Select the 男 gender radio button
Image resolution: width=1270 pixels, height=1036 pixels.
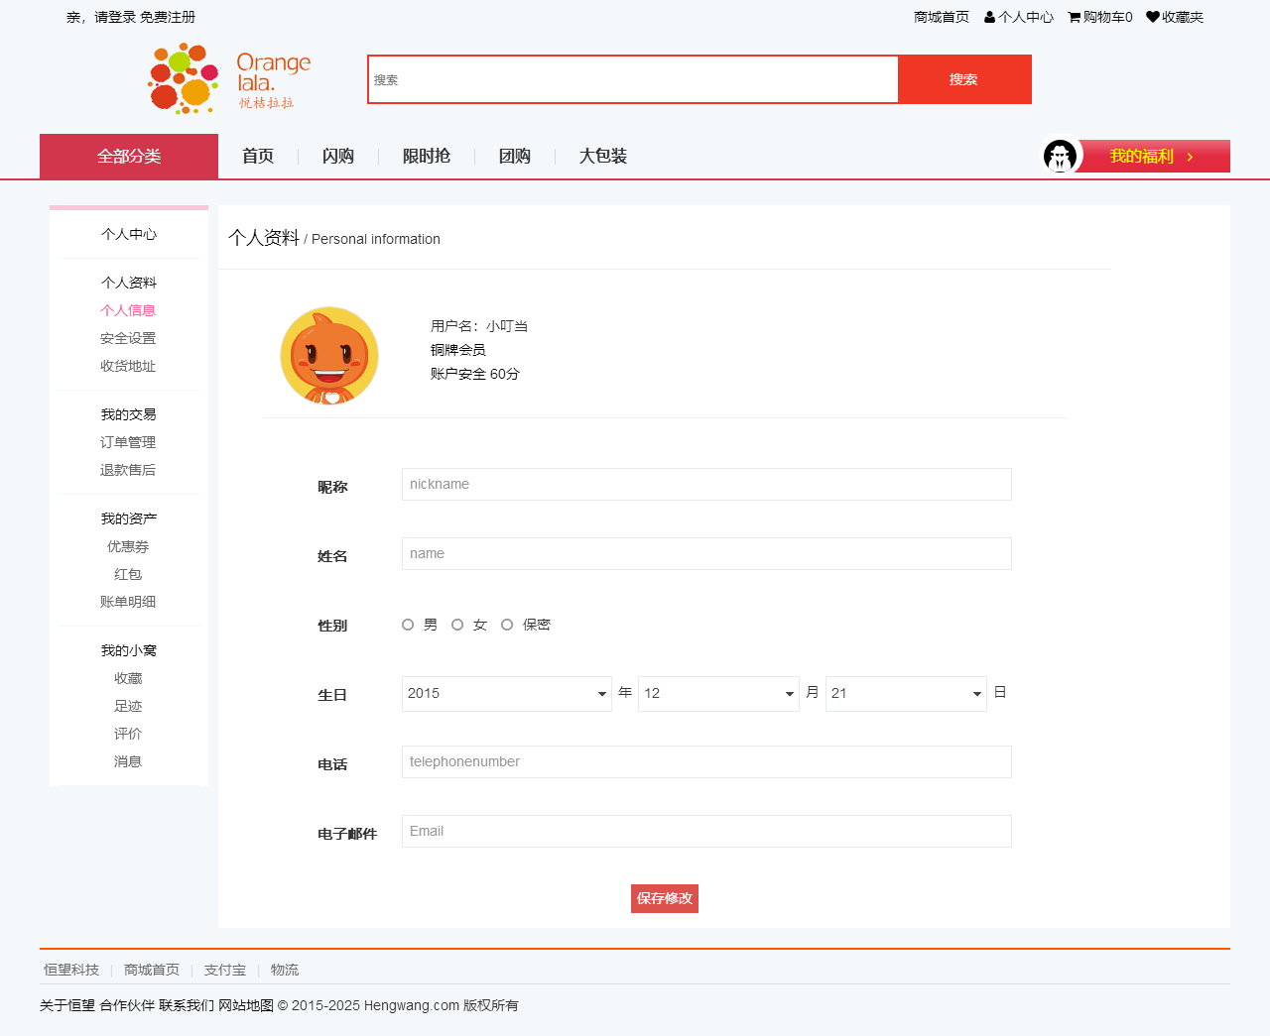[408, 625]
